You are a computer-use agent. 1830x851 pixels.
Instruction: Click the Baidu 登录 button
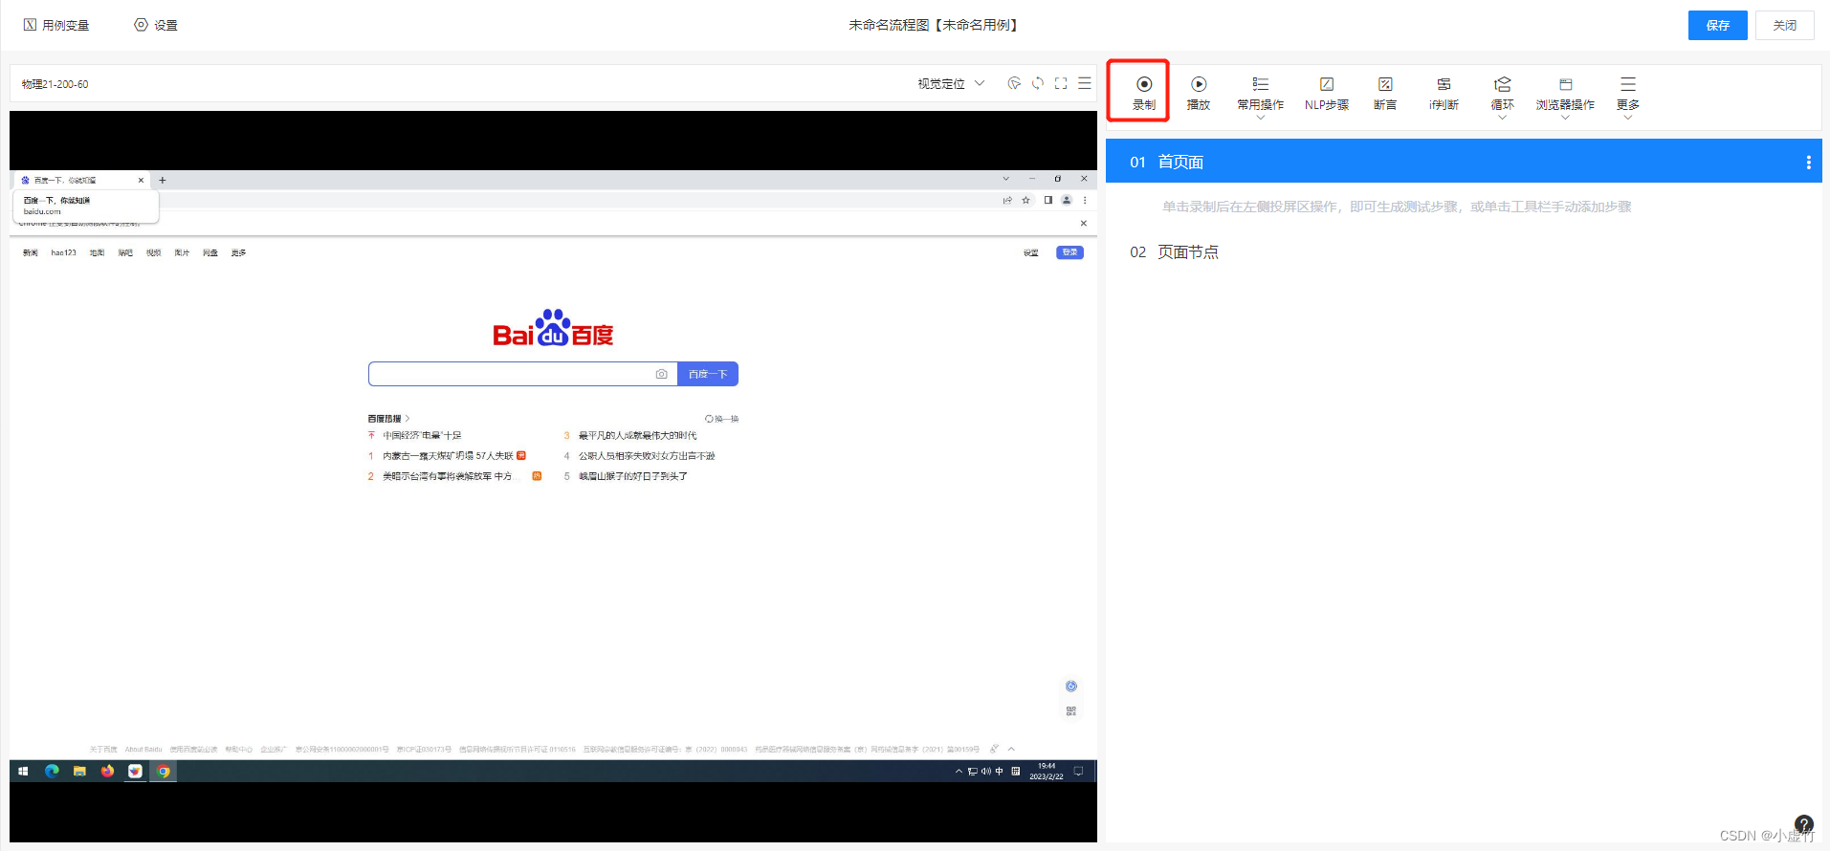[x=1069, y=252]
